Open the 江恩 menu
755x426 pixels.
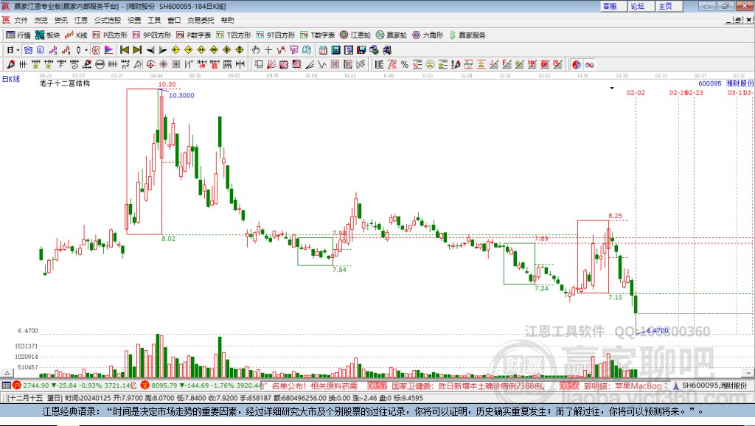81,20
